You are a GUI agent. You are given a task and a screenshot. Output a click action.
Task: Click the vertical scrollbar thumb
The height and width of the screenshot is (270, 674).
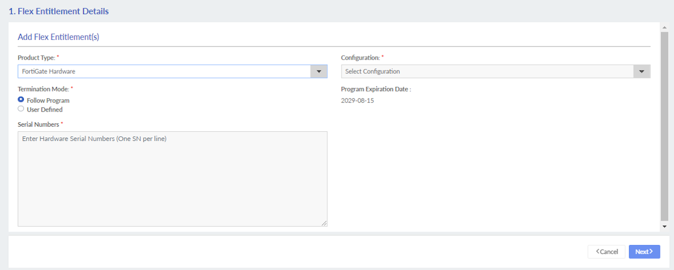click(664, 125)
